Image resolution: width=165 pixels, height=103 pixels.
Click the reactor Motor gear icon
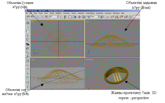(x=27, y=61)
